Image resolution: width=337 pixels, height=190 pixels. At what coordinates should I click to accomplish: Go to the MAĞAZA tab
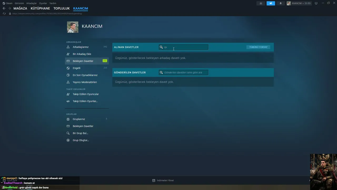coord(20,8)
